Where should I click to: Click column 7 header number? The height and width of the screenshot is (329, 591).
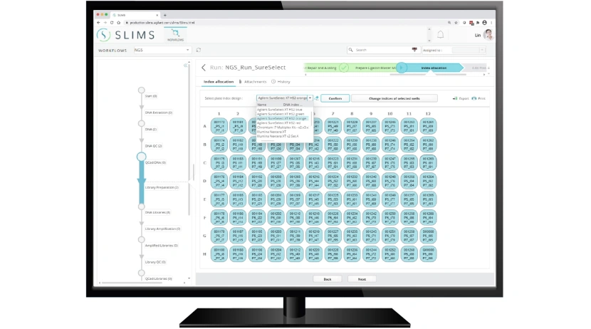tap(333, 113)
